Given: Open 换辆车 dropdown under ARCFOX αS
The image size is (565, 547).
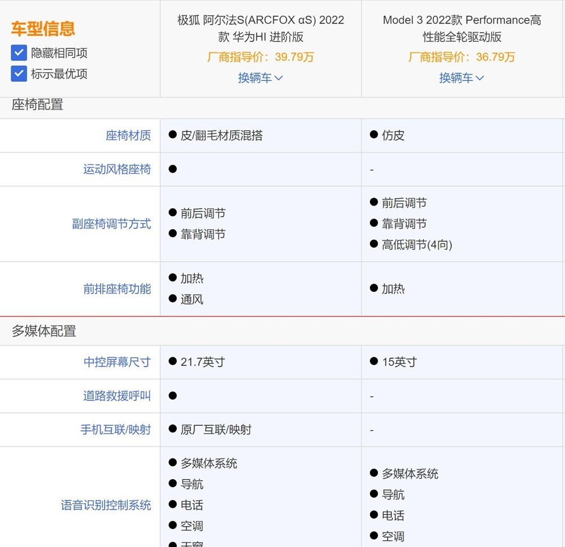Looking at the screenshot, I should [x=260, y=78].
